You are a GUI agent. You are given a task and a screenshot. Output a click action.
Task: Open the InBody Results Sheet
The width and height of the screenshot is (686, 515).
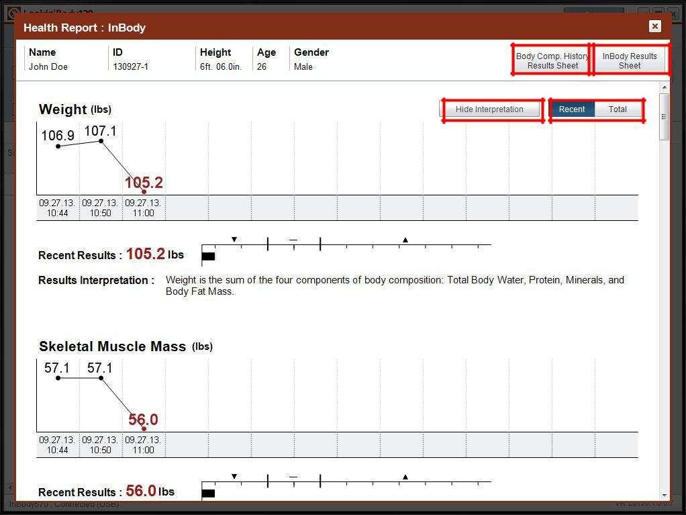[x=629, y=60]
